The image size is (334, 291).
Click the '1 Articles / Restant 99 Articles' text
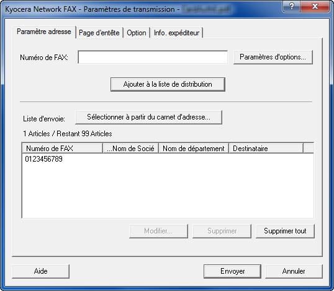coord(68,134)
